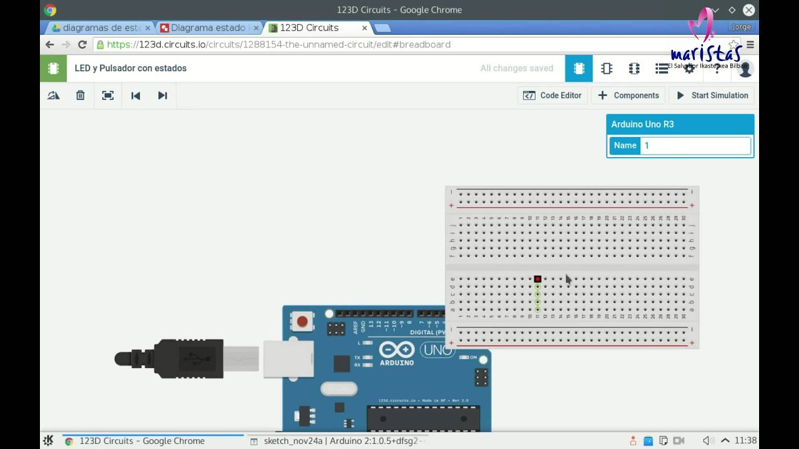The image size is (799, 449).
Task: Switch to the PCB view icon
Action: [x=634, y=69]
